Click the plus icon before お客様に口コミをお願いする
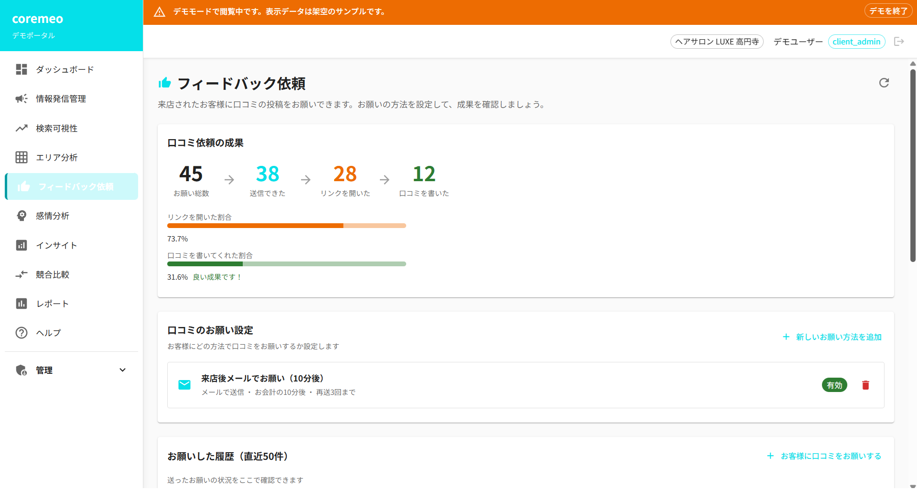 coord(770,456)
